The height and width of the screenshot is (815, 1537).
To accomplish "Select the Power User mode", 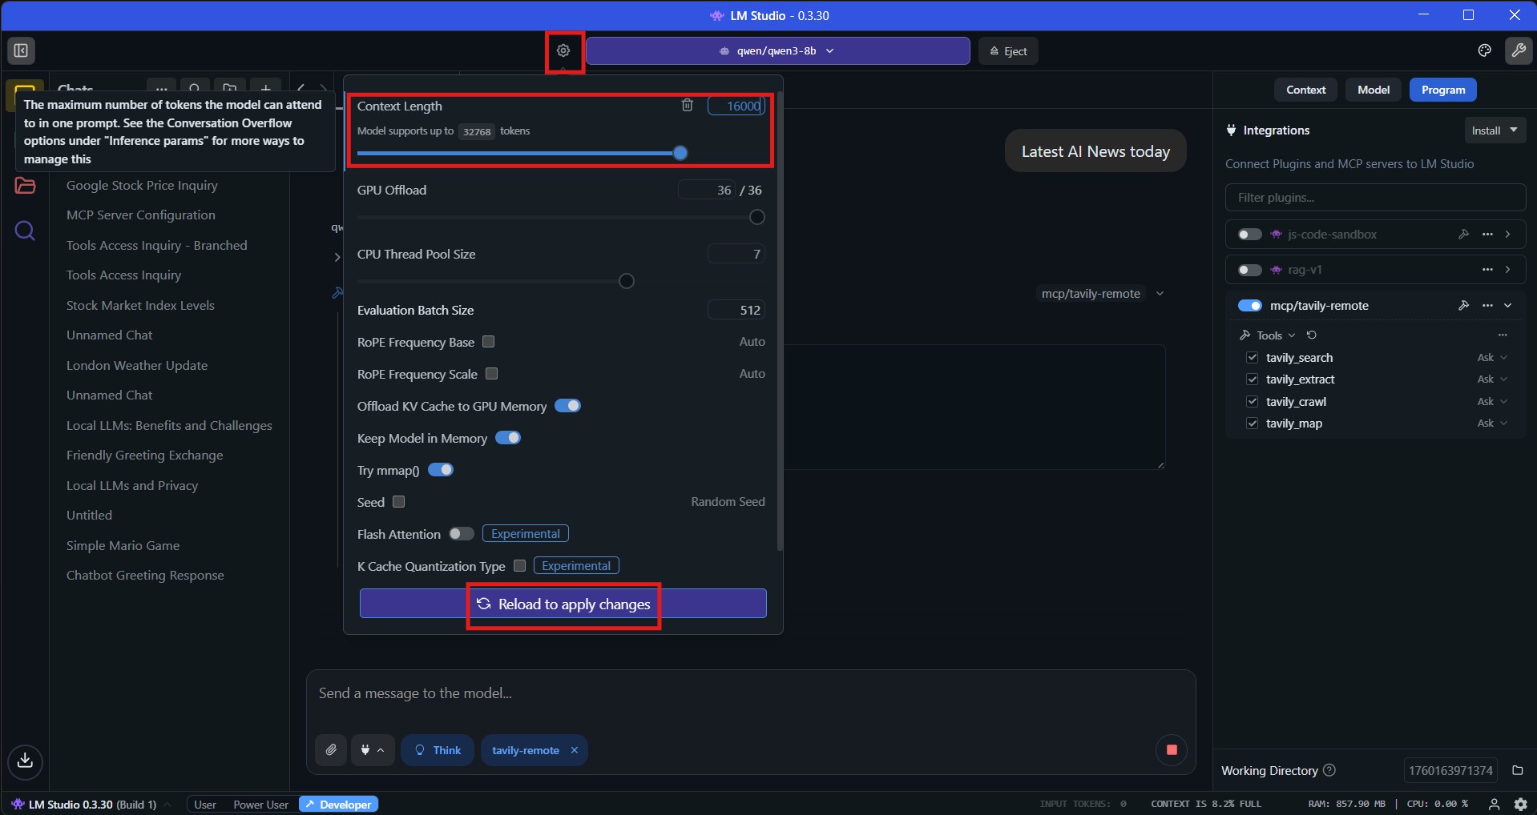I will coord(260,805).
